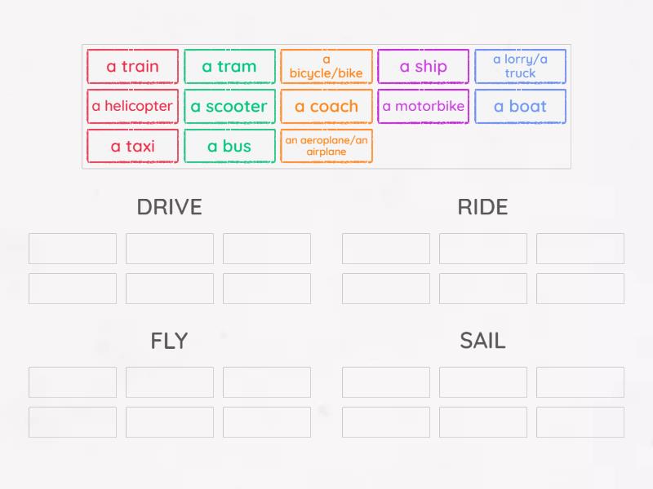Click the first empty slot under DRIVE
The height and width of the screenshot is (489, 653).
[x=72, y=249]
